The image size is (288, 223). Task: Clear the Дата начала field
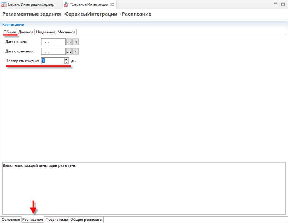tap(75, 42)
